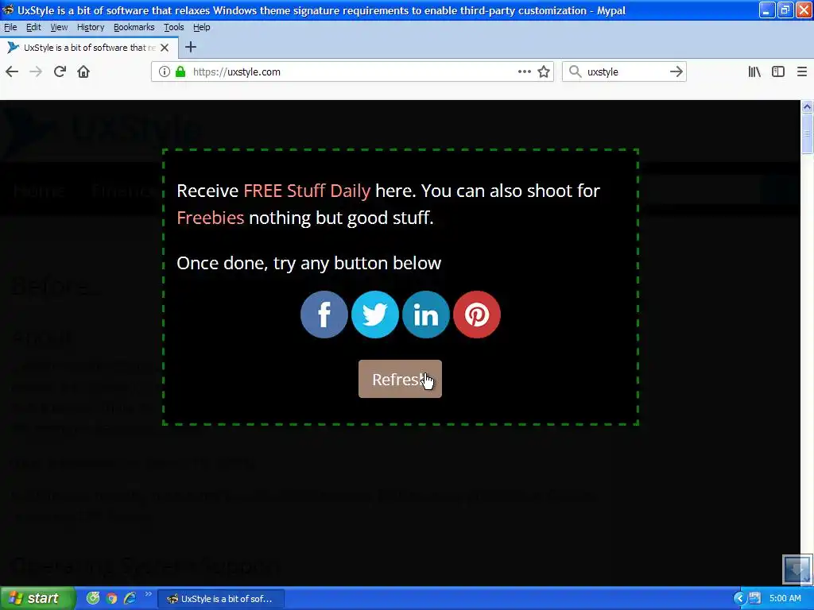The width and height of the screenshot is (814, 610).
Task: Select the UxStyle browser tab
Action: (x=89, y=48)
